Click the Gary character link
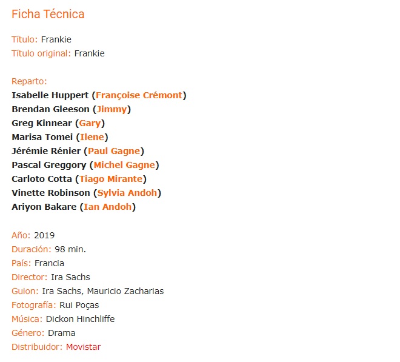 point(90,123)
